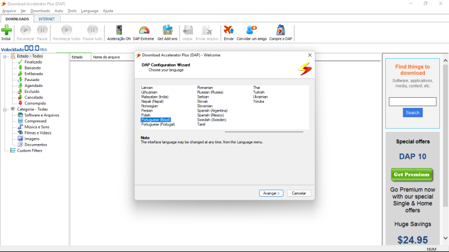Select the Agendado state filter
Viewport: 449px width, 252px height.
point(34,86)
